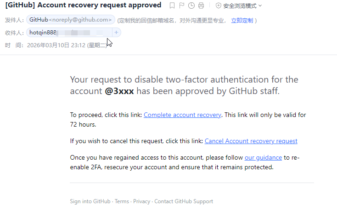Open the Complete account recovery link

[182, 115]
